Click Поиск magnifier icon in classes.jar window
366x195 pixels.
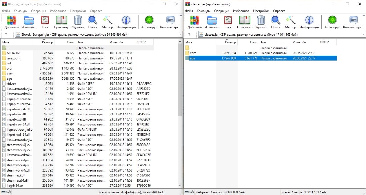coord(276,20)
